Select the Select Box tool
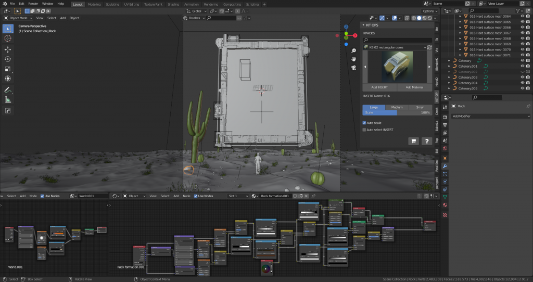The width and height of the screenshot is (533, 282). (x=7, y=29)
